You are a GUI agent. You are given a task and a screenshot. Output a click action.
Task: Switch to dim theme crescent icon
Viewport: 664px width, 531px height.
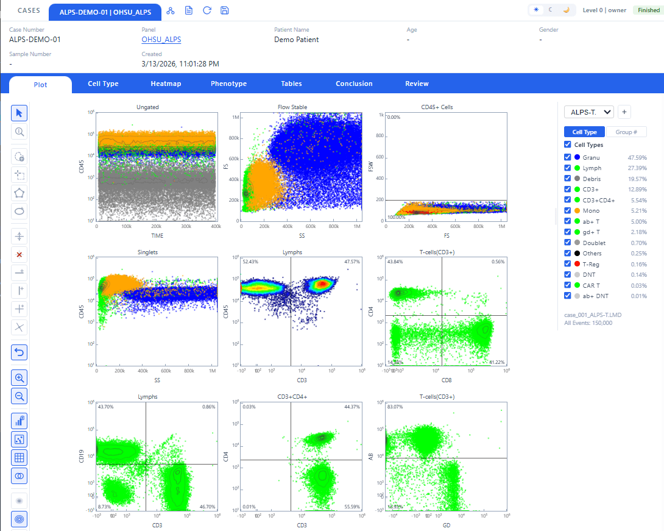click(x=551, y=10)
